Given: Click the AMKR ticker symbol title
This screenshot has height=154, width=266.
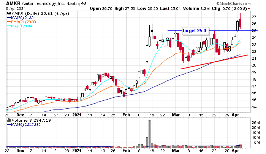Looking at the screenshot, I should pos(13,3).
